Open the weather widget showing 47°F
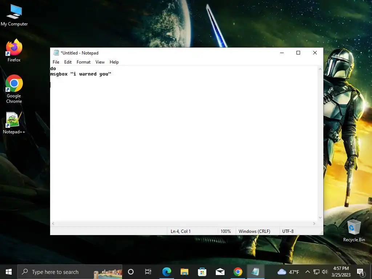This screenshot has height=279, width=372. 288,272
